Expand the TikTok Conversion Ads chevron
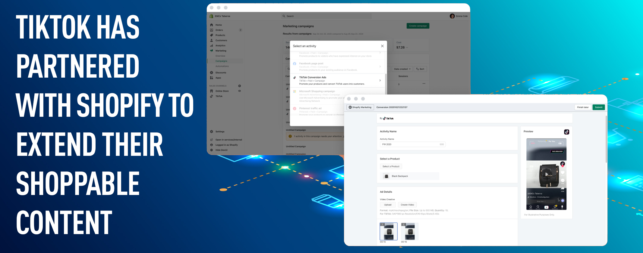The width and height of the screenshot is (643, 253). tap(380, 80)
